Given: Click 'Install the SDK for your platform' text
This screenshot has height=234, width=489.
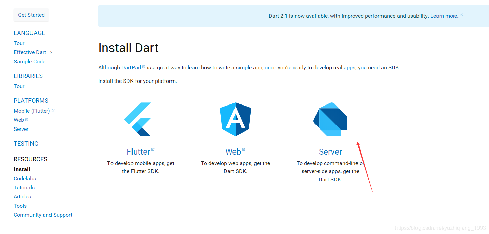Looking at the screenshot, I should coord(138,81).
